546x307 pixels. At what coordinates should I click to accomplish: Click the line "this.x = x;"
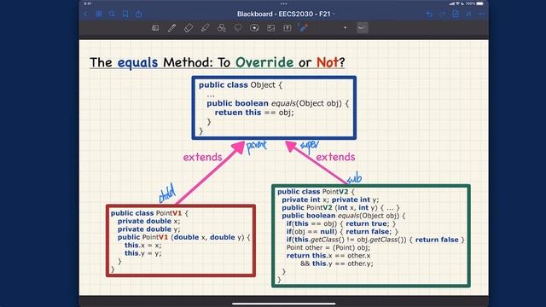tap(143, 245)
